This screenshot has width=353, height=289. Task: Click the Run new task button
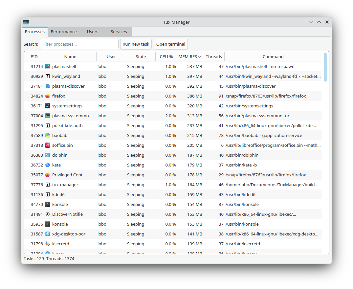(136, 44)
